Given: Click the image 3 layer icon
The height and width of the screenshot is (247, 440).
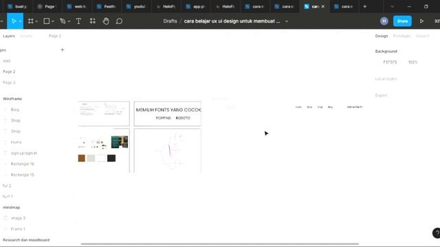Looking at the screenshot, I should pos(5,218).
